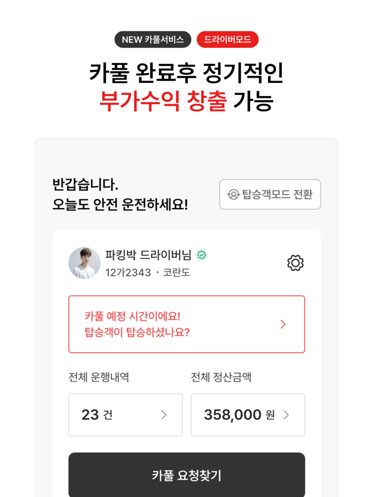The height and width of the screenshot is (497, 373).
Task: Click the 358,000 원 settlement amount
Action: 238,415
